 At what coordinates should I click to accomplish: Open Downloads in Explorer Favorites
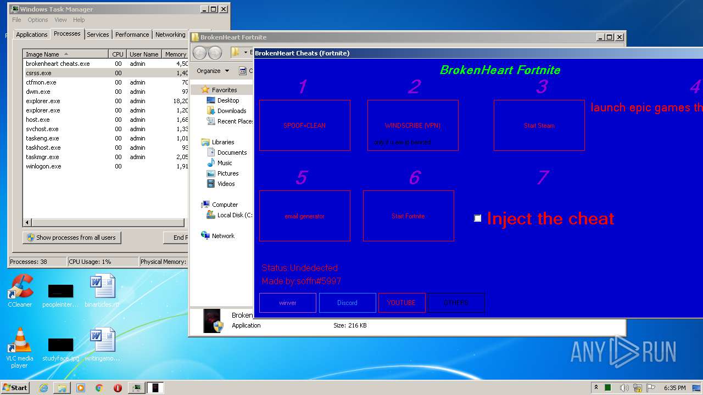tap(226, 111)
